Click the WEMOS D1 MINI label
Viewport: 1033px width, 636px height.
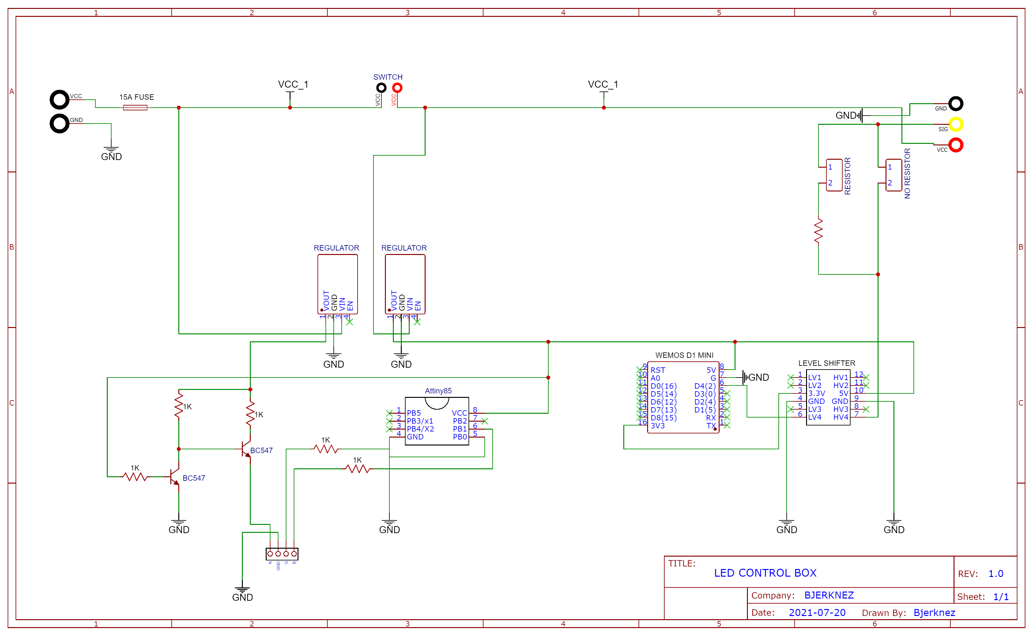[684, 355]
